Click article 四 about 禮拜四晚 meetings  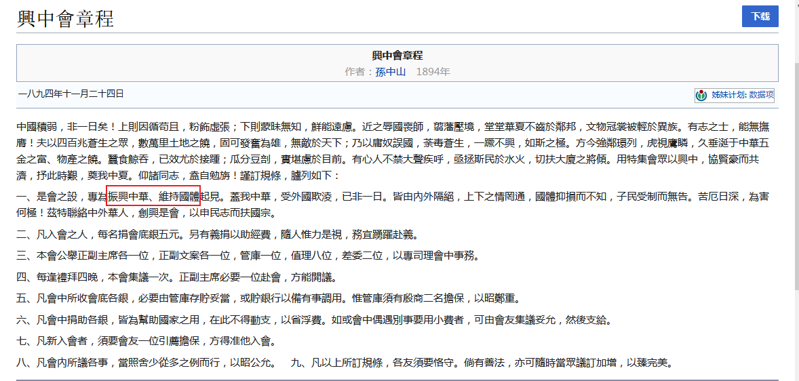(176, 277)
